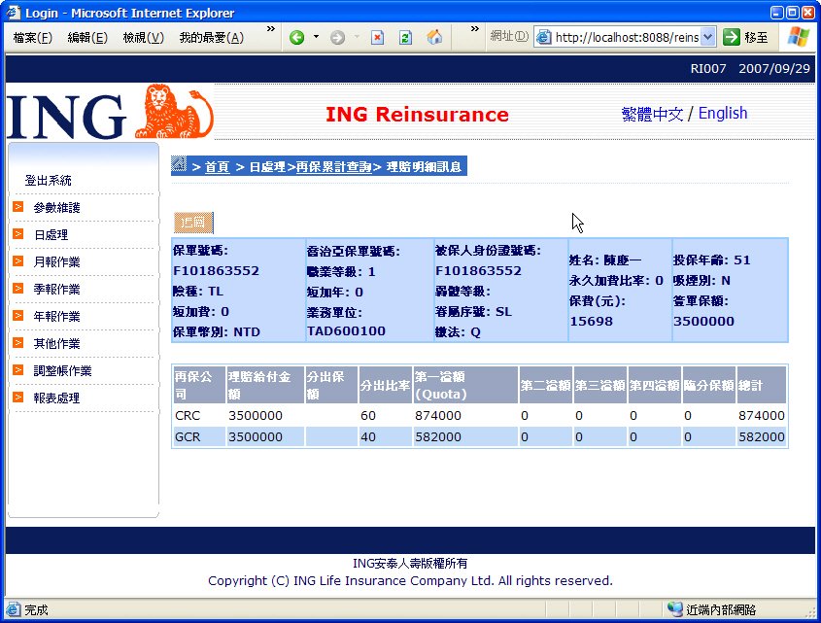Open the 月報作業 sidebar menu

[x=56, y=262]
